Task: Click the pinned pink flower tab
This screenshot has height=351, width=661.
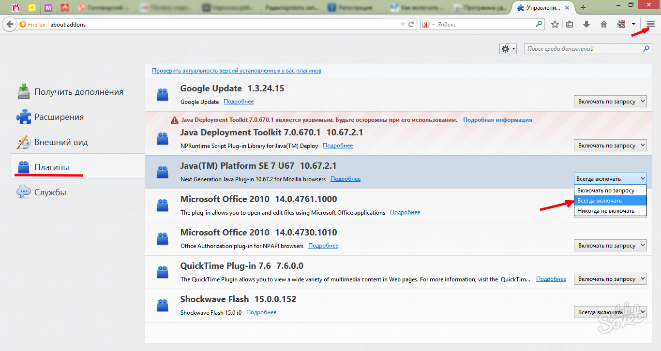Action: tap(15, 8)
